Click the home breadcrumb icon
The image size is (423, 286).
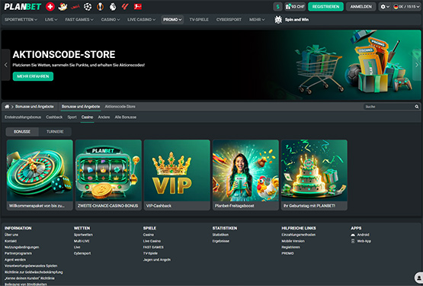click(x=7, y=107)
